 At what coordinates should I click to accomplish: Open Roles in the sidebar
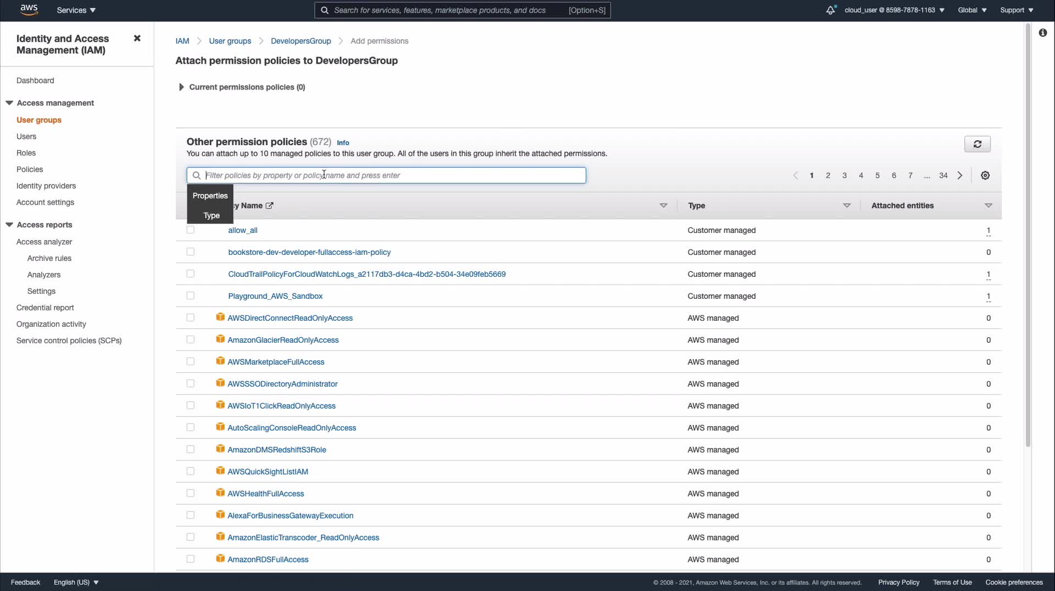[26, 153]
